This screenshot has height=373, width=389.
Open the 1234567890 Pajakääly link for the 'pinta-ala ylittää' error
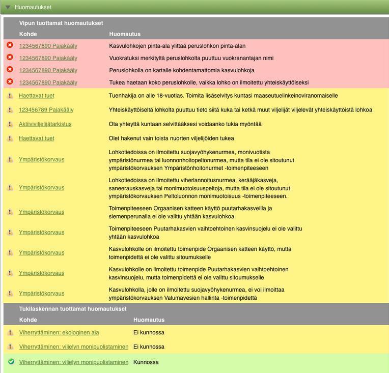coord(48,46)
